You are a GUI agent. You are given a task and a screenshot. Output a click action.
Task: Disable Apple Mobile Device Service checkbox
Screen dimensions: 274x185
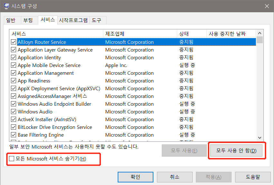point(14,65)
